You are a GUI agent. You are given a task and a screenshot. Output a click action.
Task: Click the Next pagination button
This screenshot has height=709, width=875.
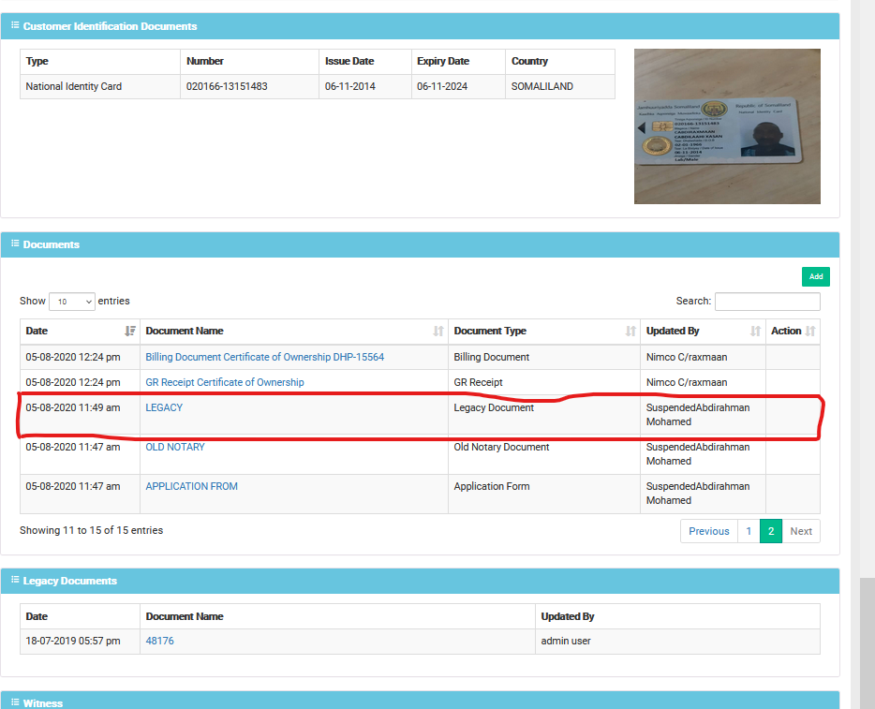801,531
